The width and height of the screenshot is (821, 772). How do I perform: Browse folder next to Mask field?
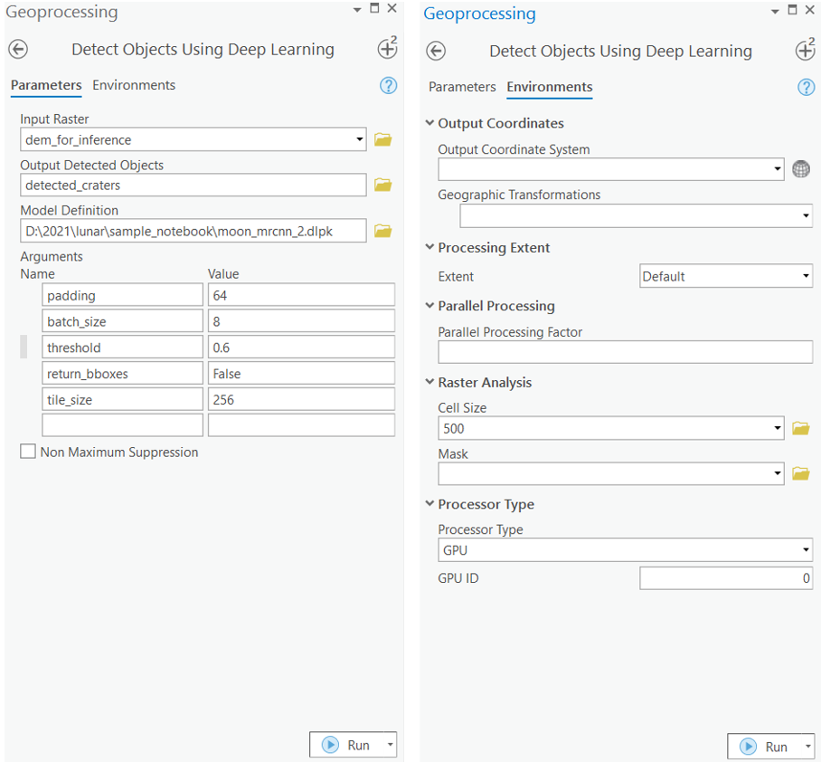[x=800, y=473]
